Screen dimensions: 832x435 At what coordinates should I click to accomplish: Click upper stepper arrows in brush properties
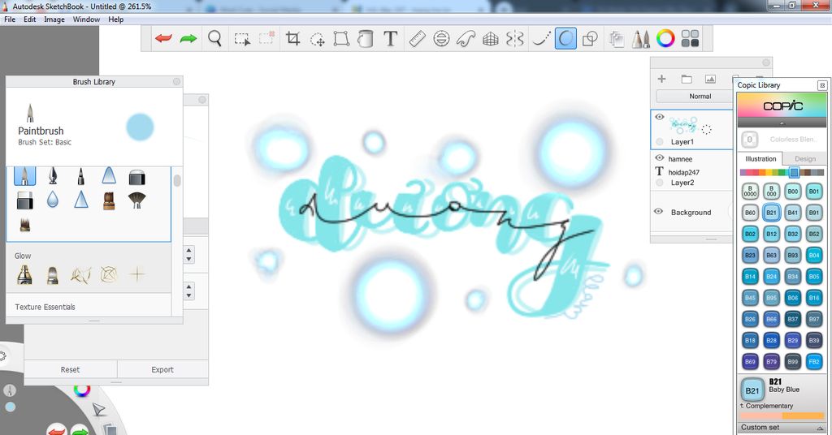188,254
